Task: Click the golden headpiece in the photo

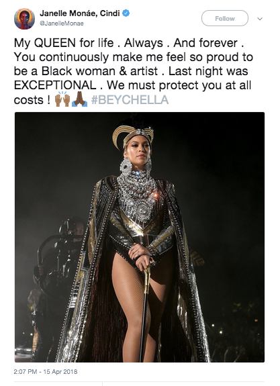Action: tap(133, 135)
